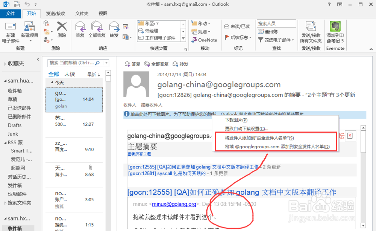This screenshot has width=376, height=231.
Task: Open the junk mail icon dropdown in 删除 group
Action: point(47,40)
